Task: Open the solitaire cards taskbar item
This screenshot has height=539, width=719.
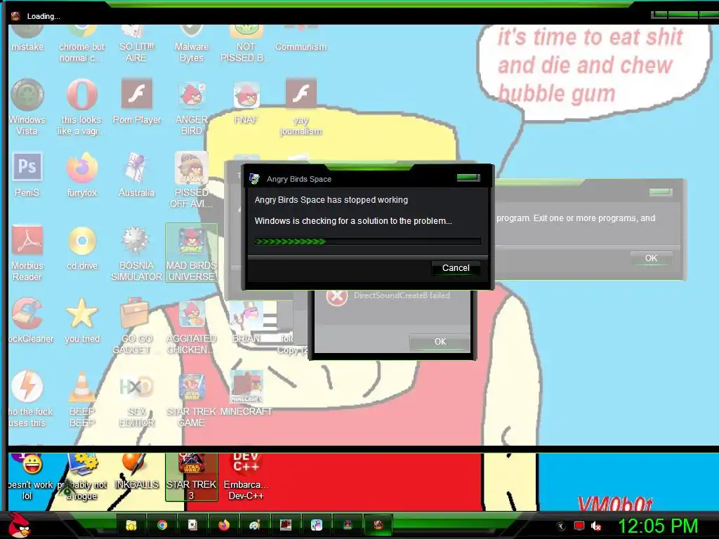Action: [x=192, y=525]
